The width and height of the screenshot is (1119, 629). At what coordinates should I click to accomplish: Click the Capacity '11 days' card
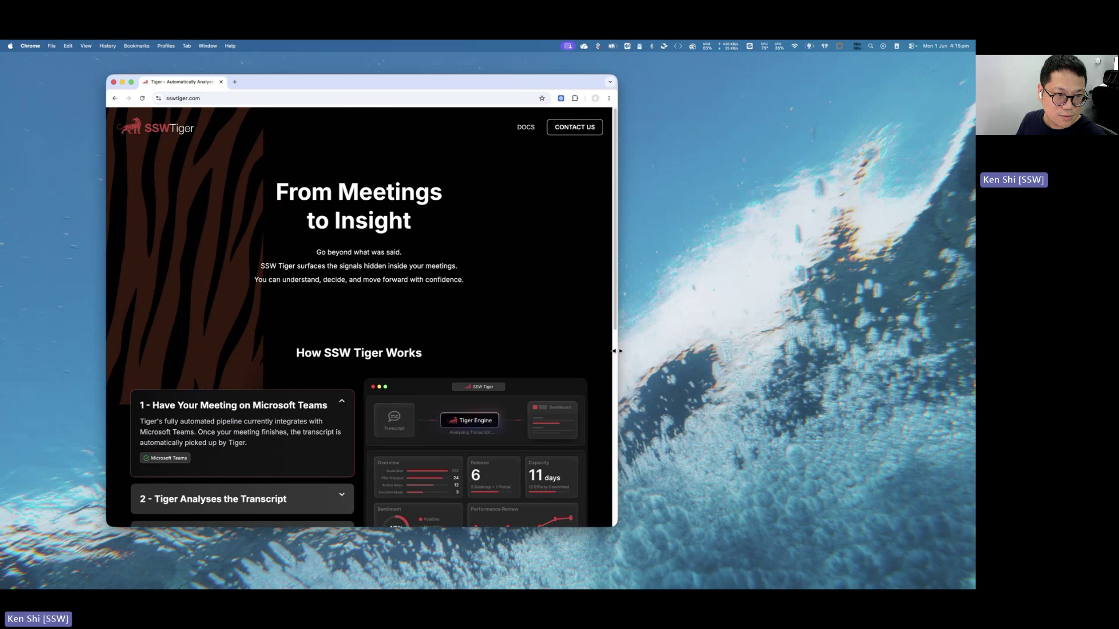point(551,477)
